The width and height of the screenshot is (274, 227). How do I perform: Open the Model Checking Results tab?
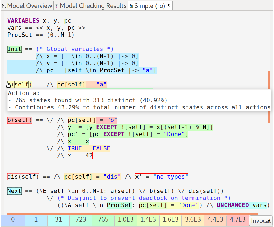tap(93, 6)
